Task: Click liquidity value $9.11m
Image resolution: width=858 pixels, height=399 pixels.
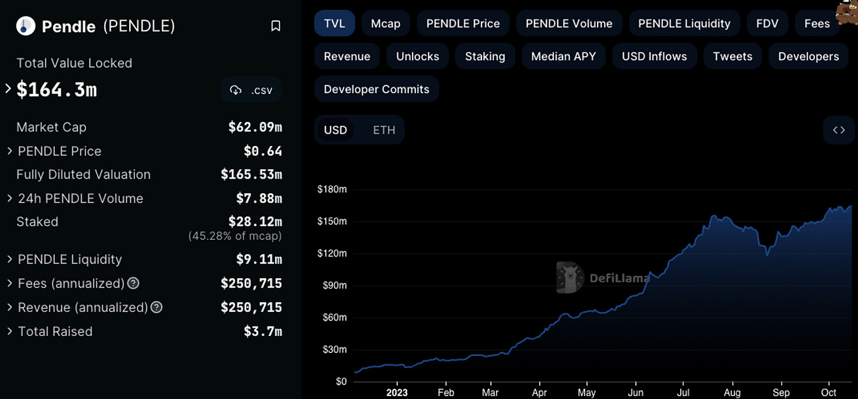Action: pos(259,259)
